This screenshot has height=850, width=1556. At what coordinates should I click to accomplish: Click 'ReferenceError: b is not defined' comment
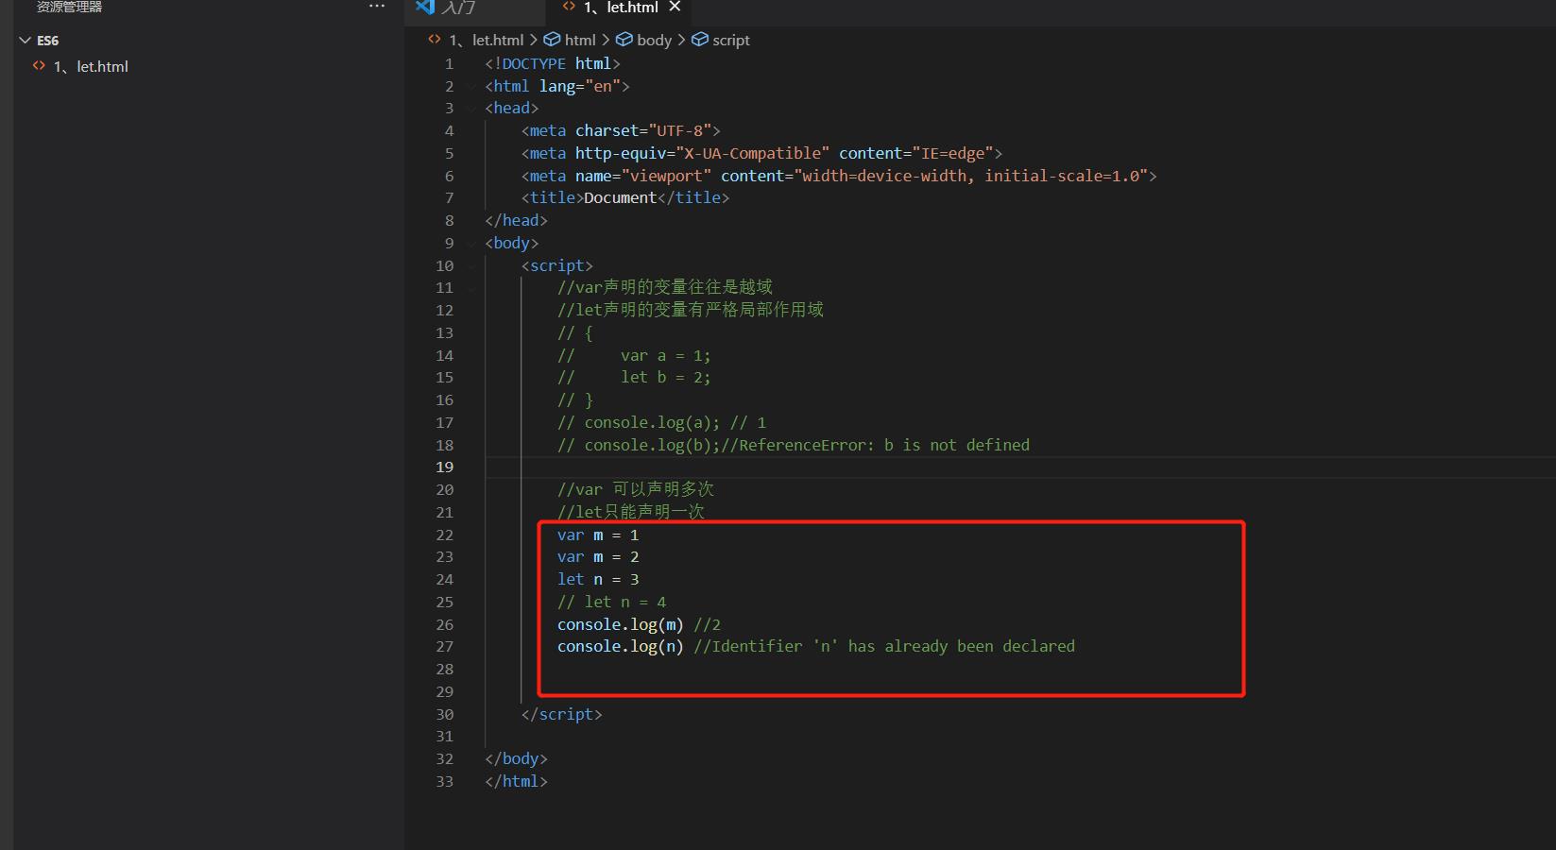pyautogui.click(x=884, y=445)
